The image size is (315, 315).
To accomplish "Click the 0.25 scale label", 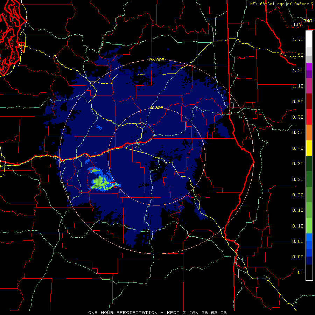I will point(298,180).
